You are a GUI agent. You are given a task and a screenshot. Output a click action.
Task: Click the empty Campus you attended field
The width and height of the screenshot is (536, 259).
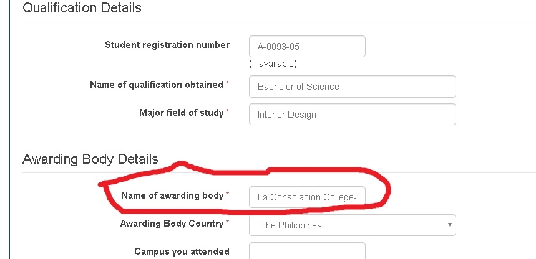coord(306,252)
